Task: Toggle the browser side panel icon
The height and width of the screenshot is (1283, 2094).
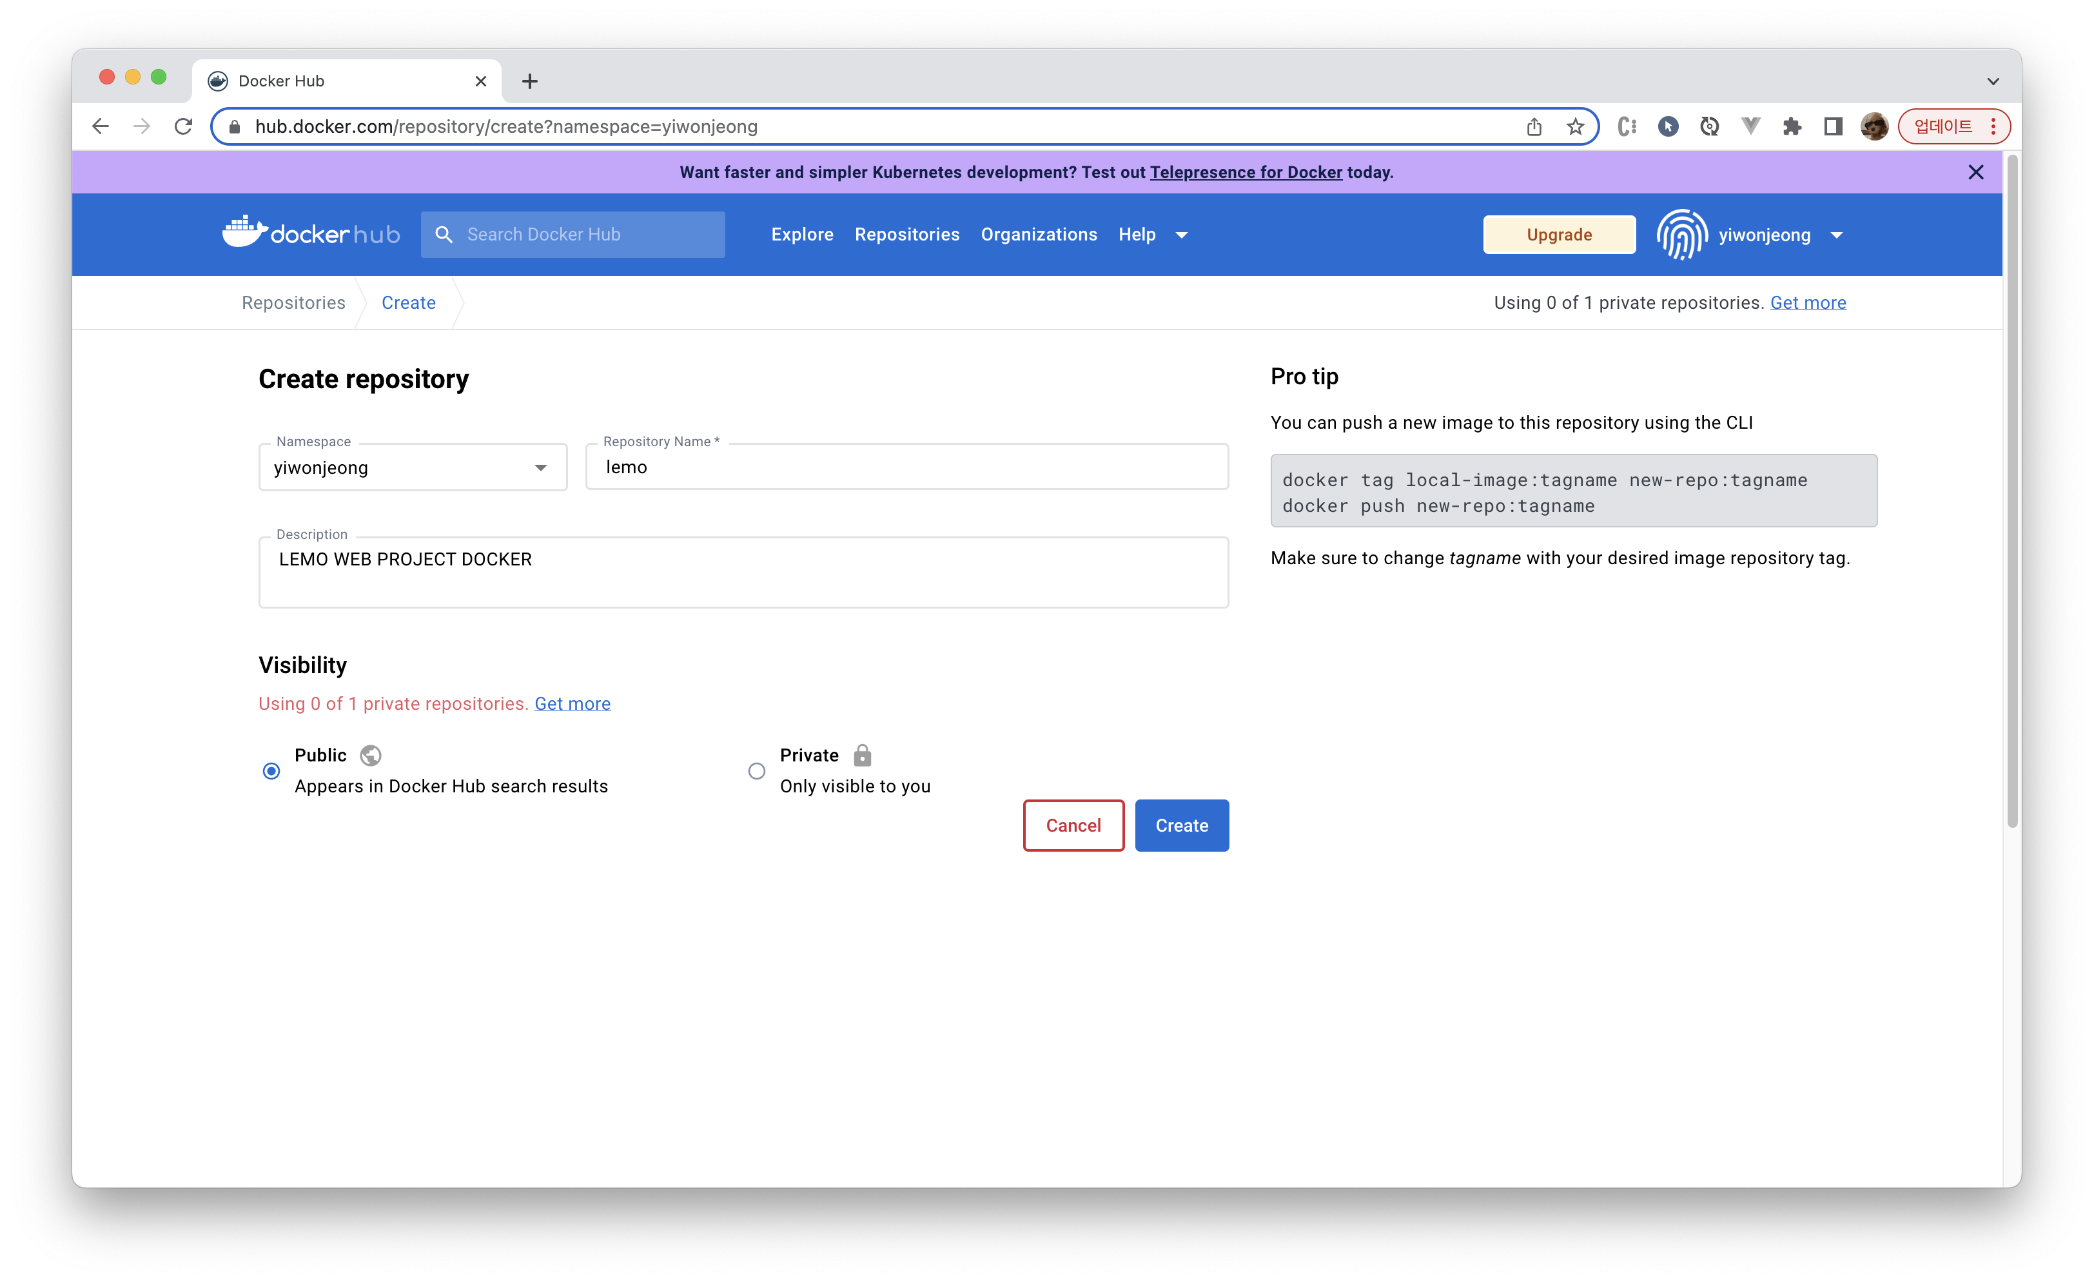Action: point(1833,126)
